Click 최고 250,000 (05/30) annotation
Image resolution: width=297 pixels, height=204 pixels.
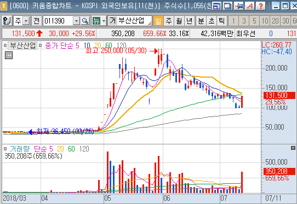116,51
